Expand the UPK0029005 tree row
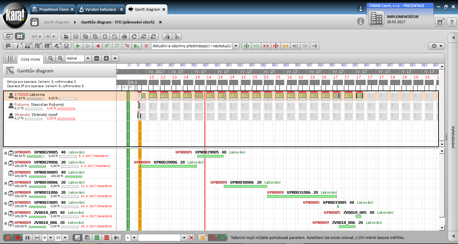458x244 pixels. point(5,153)
